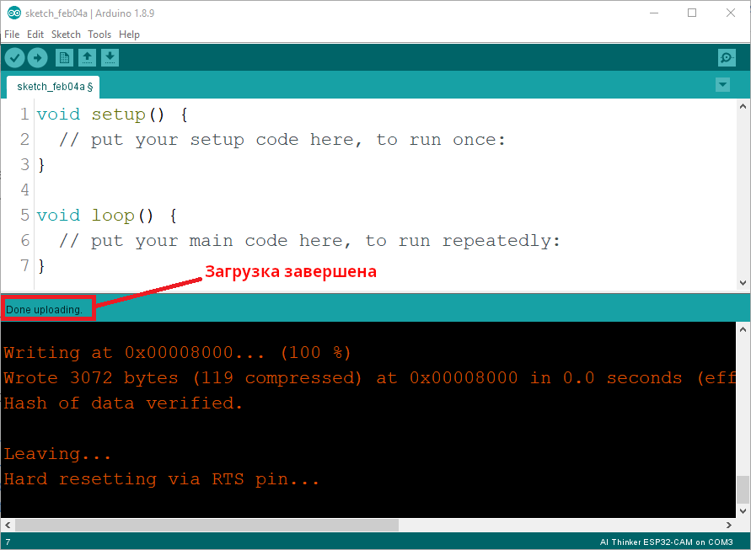
Task: Expand the tab options dropdown arrow
Action: [722, 85]
